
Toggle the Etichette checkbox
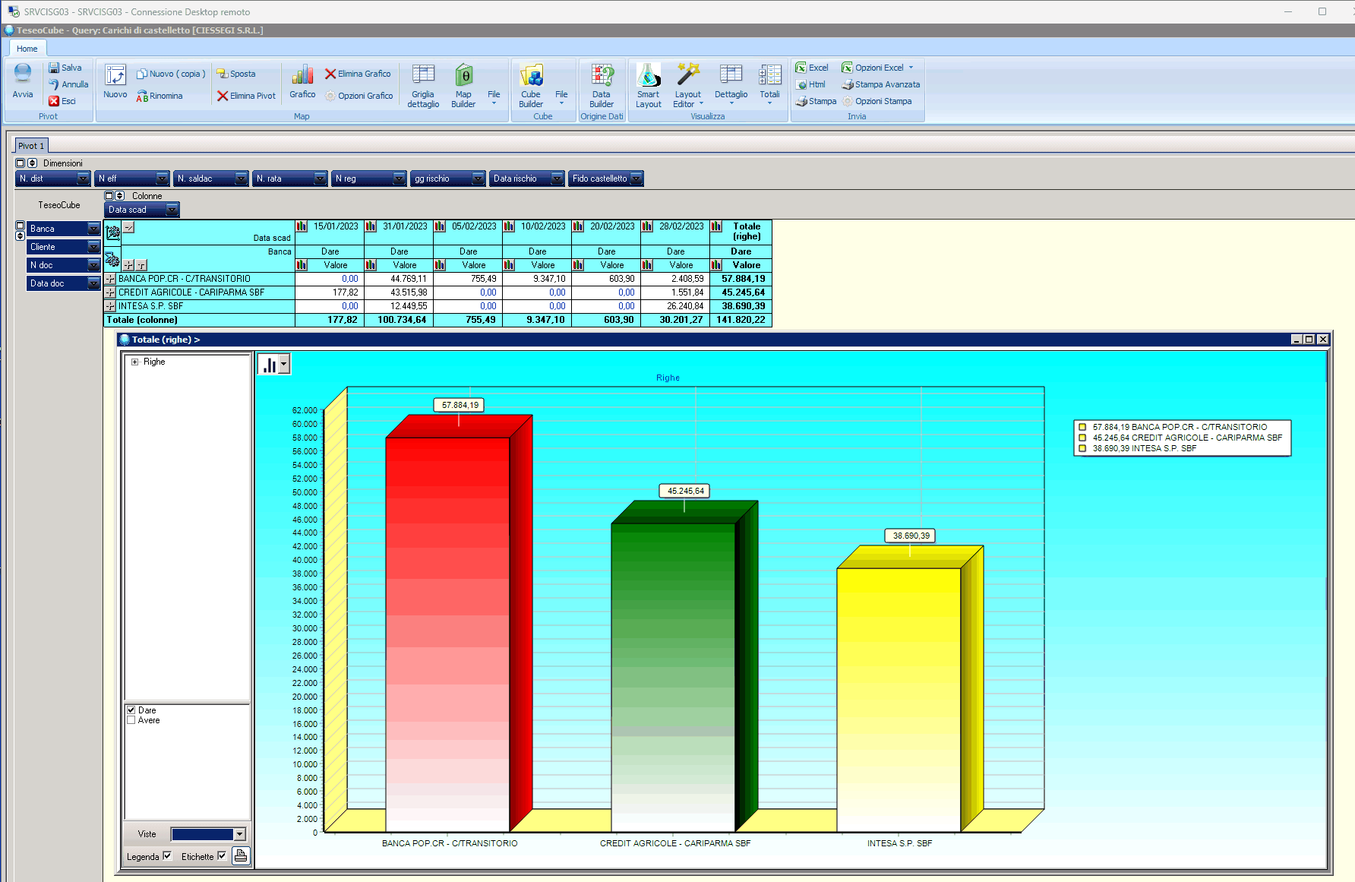coord(222,856)
